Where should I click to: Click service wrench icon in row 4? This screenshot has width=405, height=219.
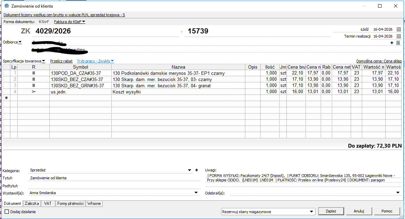coord(34,92)
